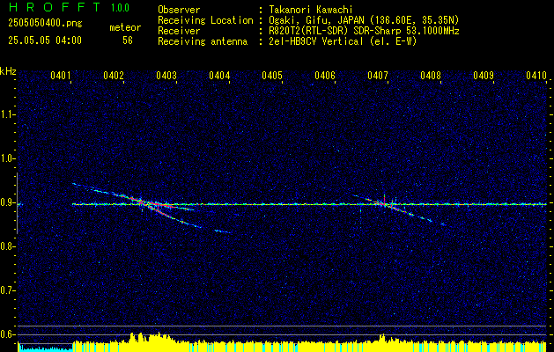This screenshot has width=554, height=352.
Task: Click the 0405 time axis marker
Action: coord(272,76)
